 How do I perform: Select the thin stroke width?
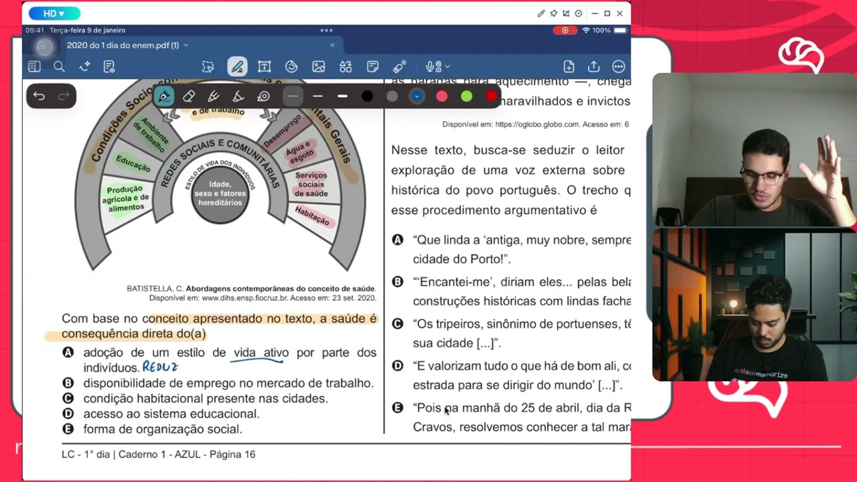(x=293, y=96)
